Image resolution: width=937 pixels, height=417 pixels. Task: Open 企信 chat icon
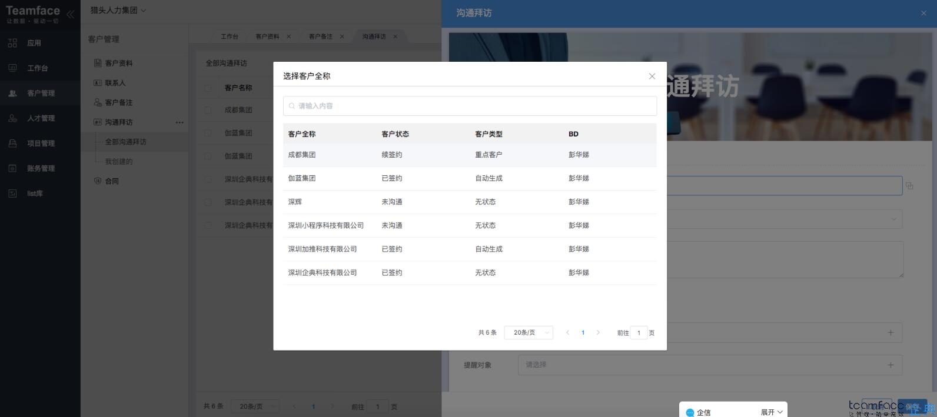coord(690,412)
